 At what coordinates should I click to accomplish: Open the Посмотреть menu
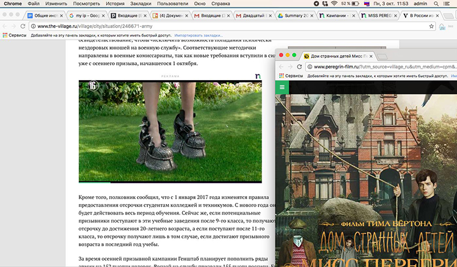(x=87, y=4)
